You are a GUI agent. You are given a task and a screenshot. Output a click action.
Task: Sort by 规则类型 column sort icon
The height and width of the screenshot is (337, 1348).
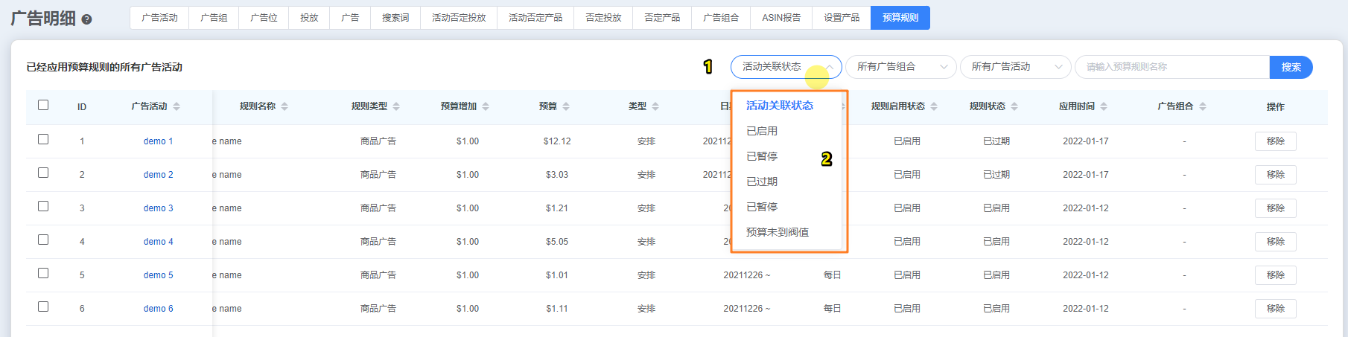pos(396,106)
